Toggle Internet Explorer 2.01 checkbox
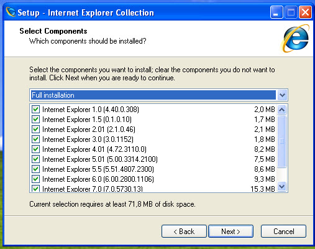Image resolution: width=315 pixels, height=249 pixels. pyautogui.click(x=35, y=129)
